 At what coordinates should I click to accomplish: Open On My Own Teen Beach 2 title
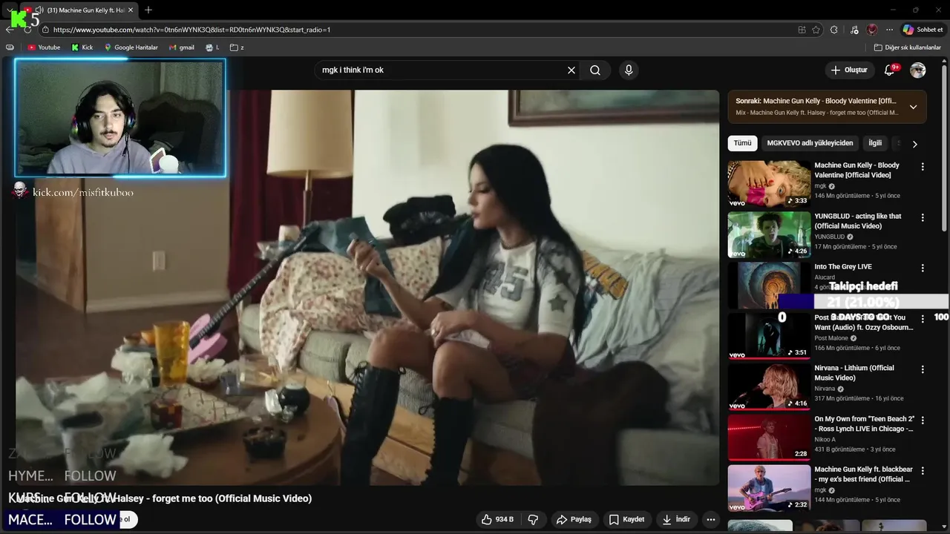864,423
